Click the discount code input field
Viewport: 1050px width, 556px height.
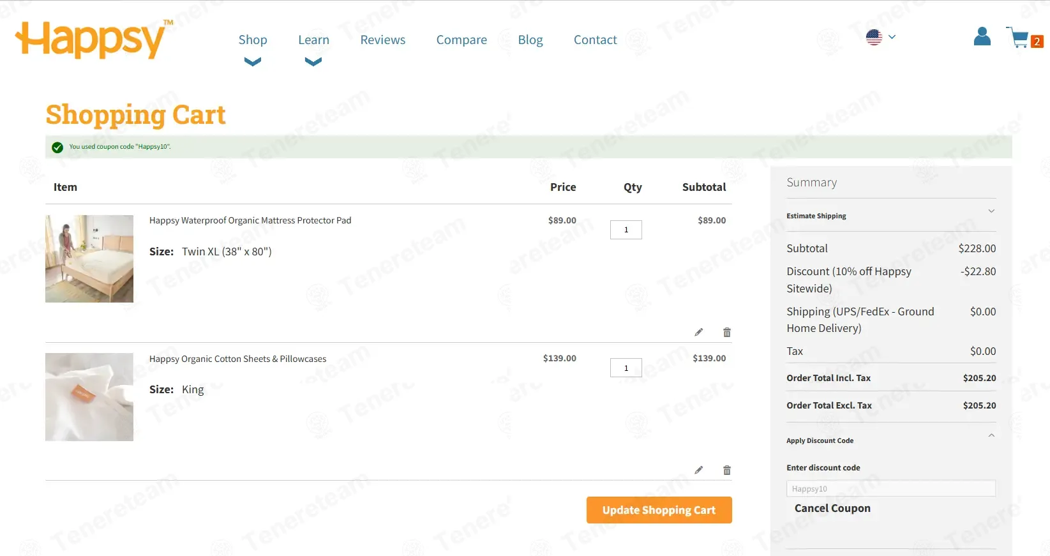pos(891,488)
